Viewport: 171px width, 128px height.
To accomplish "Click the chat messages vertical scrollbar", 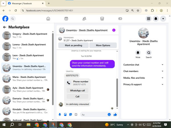I will click(117, 93).
